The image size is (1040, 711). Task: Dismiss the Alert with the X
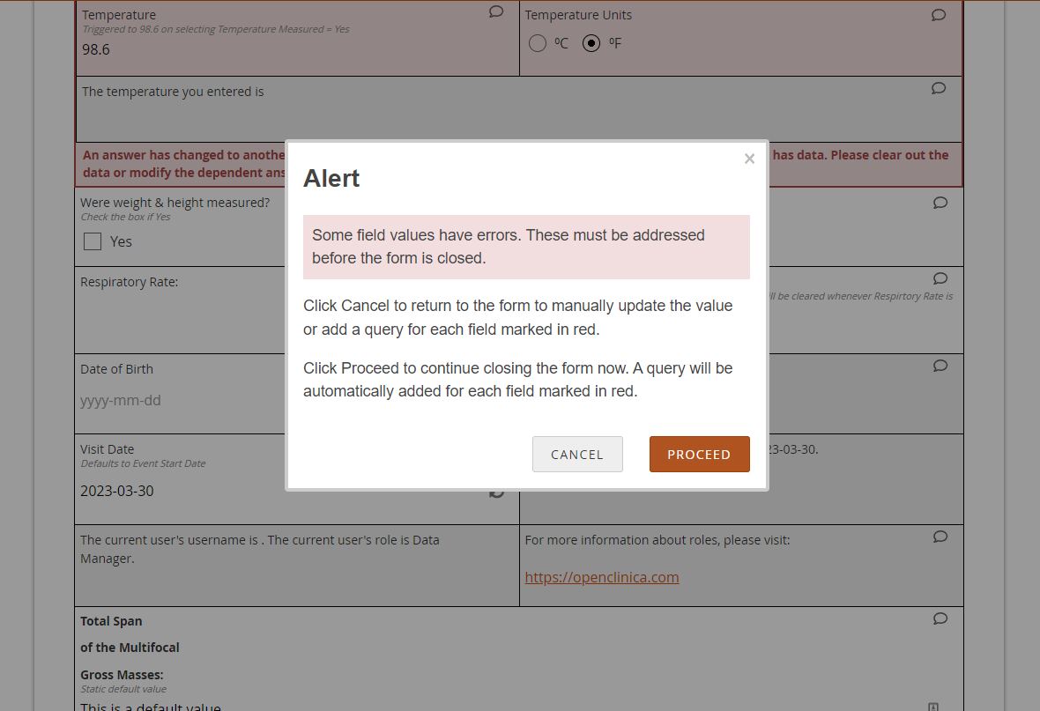pyautogui.click(x=749, y=159)
